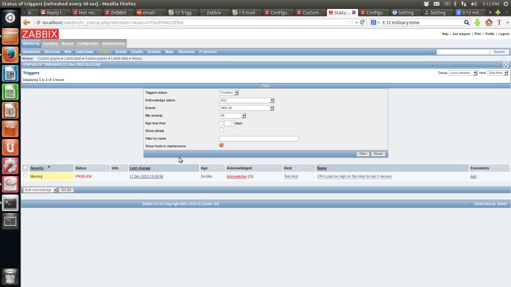The width and height of the screenshot is (511, 287).
Task: Click the Add comments link
Action: tap(473, 177)
